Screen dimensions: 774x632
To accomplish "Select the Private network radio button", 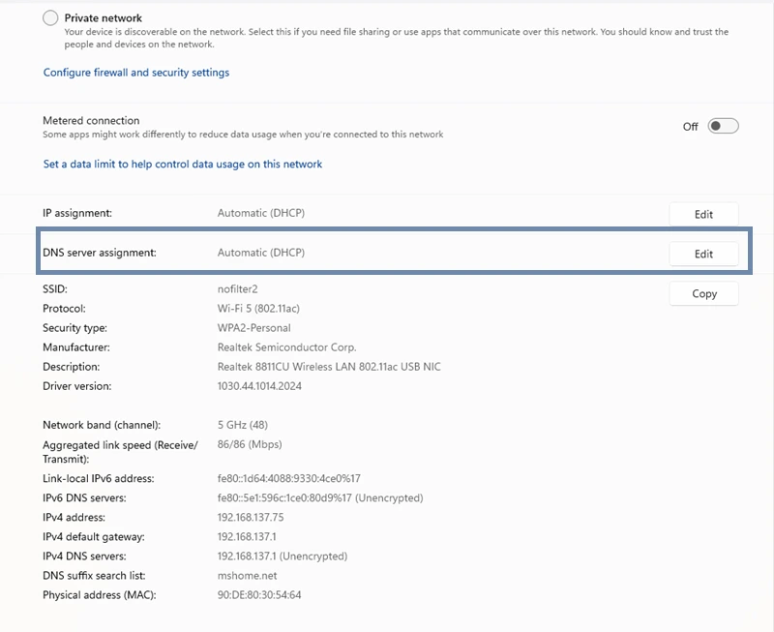I will [x=50, y=18].
